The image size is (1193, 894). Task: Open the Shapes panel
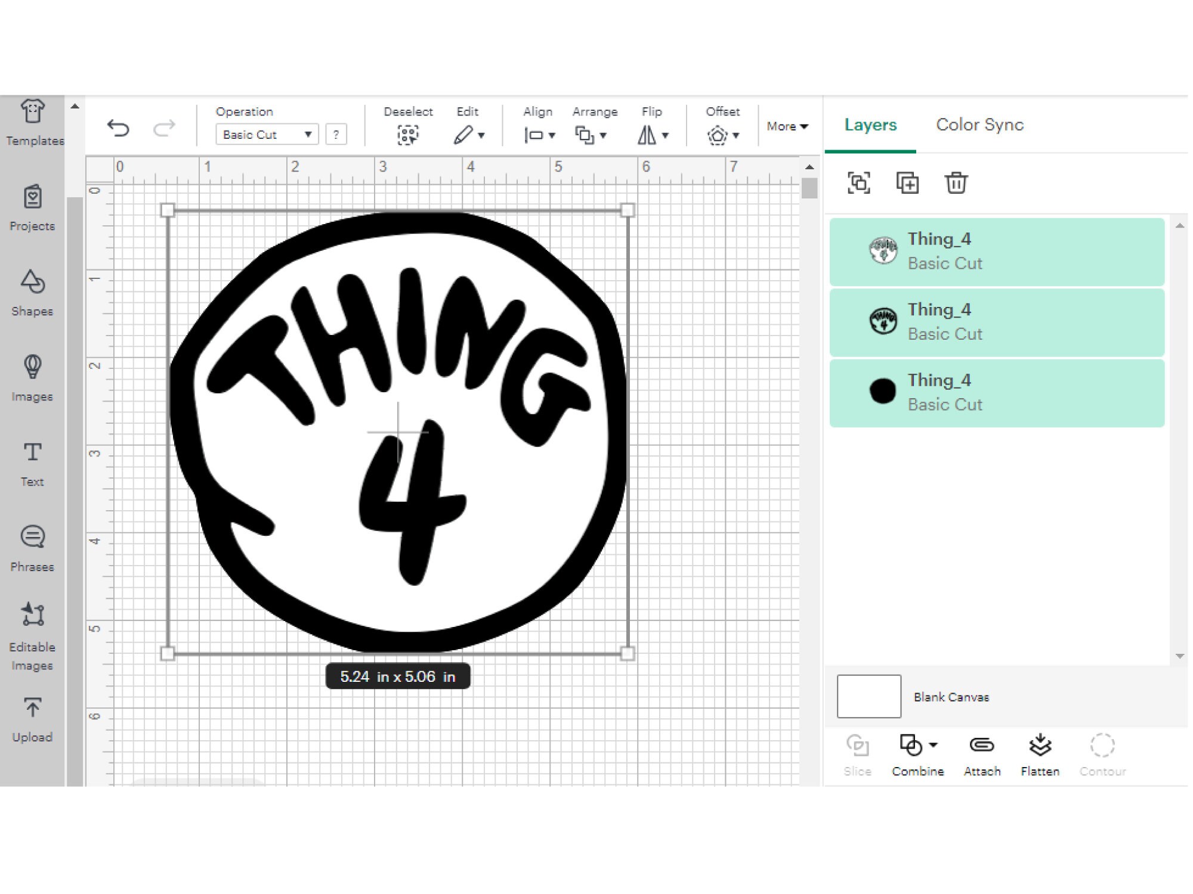pyautogui.click(x=32, y=292)
